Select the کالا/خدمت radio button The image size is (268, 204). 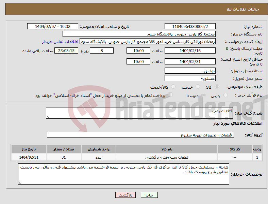(173, 87)
